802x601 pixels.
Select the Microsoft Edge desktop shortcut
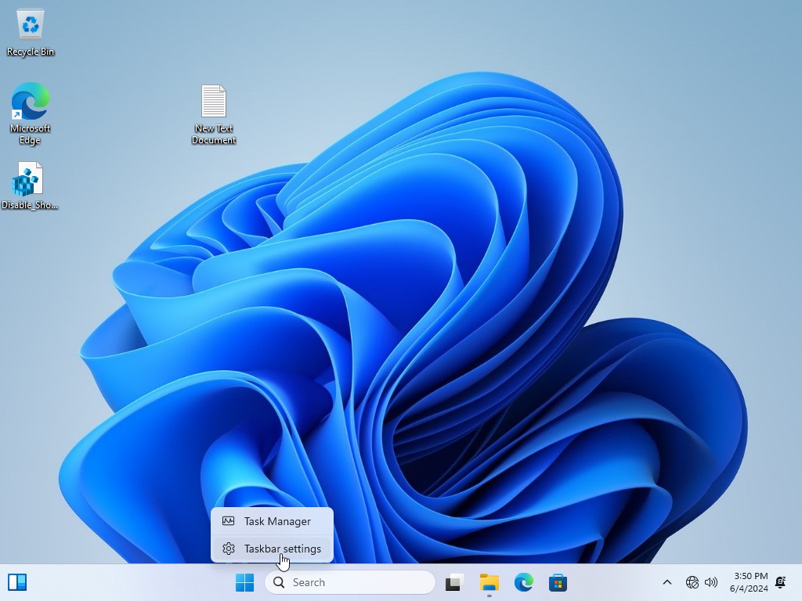click(x=31, y=113)
